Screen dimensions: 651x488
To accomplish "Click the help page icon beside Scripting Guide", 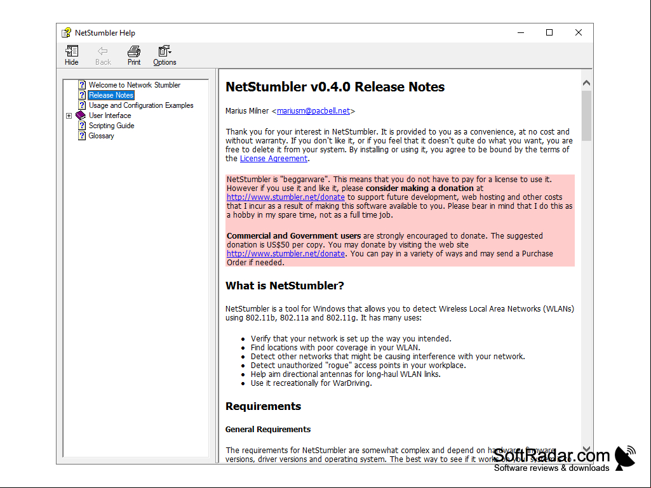I will click(x=82, y=125).
